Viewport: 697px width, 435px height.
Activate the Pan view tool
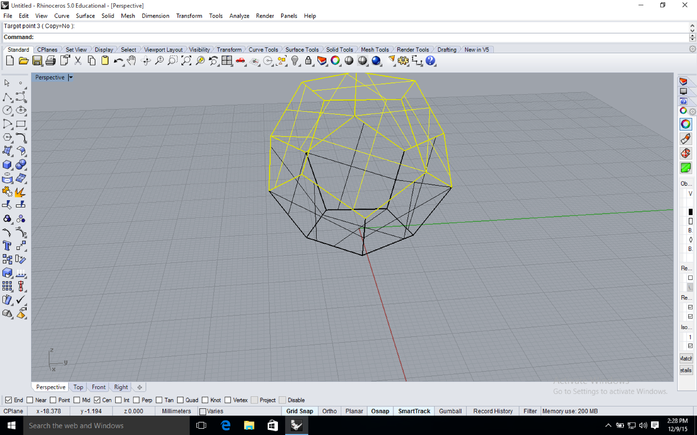131,61
